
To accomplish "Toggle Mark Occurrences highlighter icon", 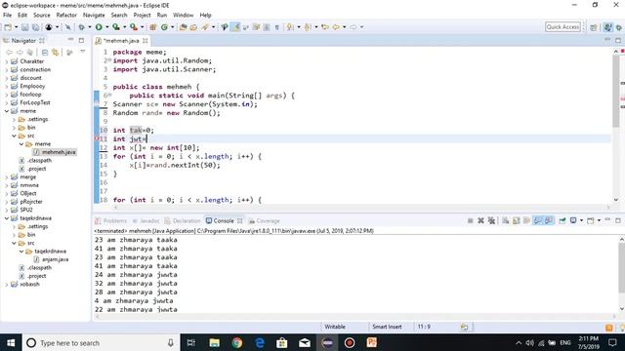I will [x=235, y=27].
